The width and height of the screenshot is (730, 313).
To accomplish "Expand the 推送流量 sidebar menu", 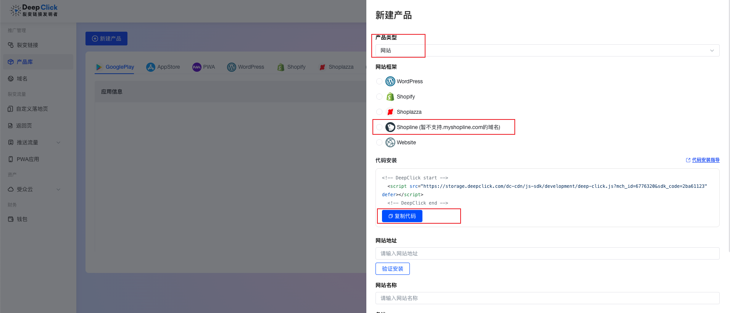I will tap(58, 142).
